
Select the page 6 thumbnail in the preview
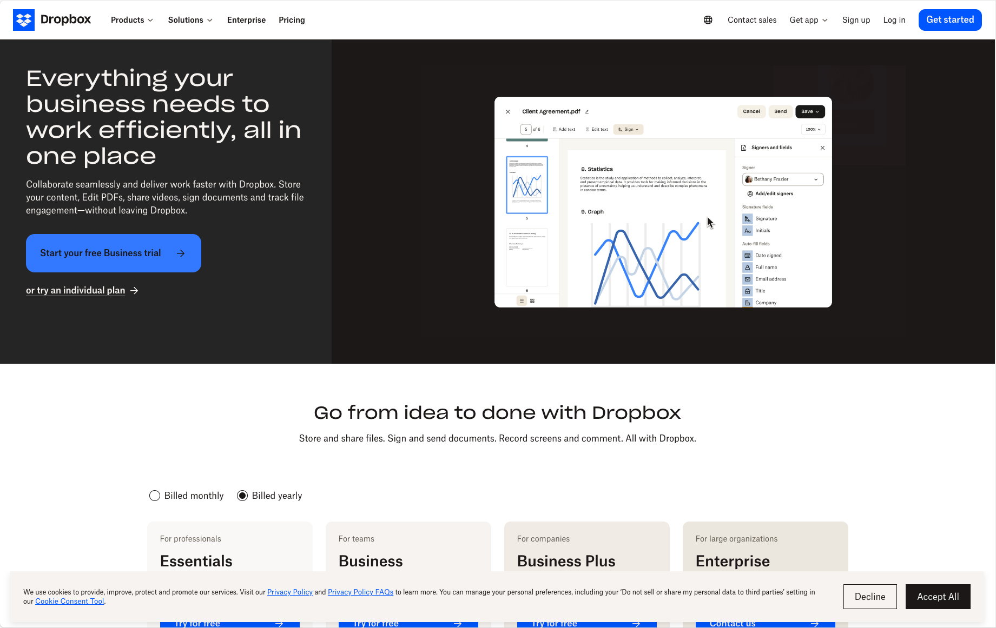(x=527, y=258)
